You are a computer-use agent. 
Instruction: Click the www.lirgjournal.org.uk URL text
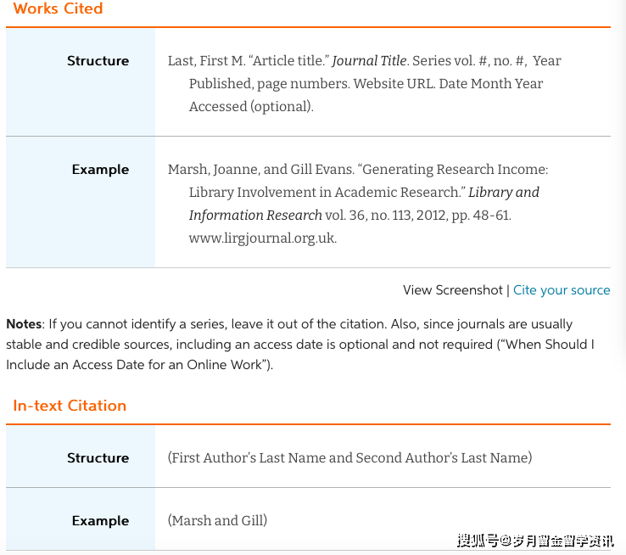[263, 238]
